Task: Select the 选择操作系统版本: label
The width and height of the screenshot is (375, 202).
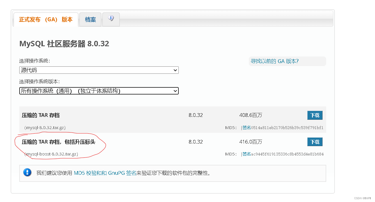Action: point(39,82)
